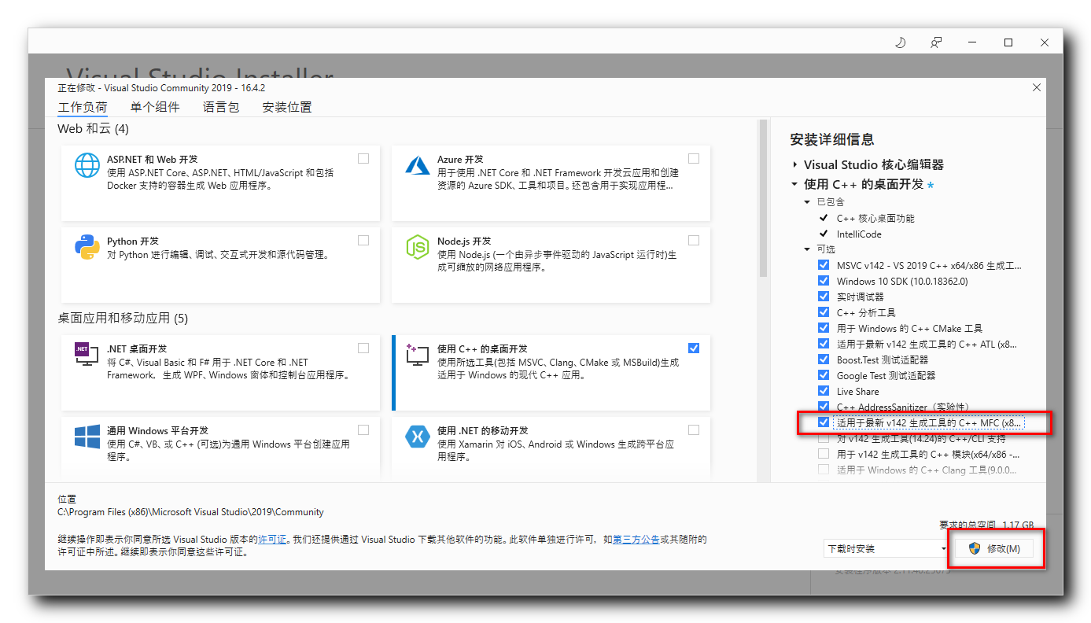1091x623 pixels.
Task: Check C++ Clang tools for Windows
Action: click(x=824, y=470)
